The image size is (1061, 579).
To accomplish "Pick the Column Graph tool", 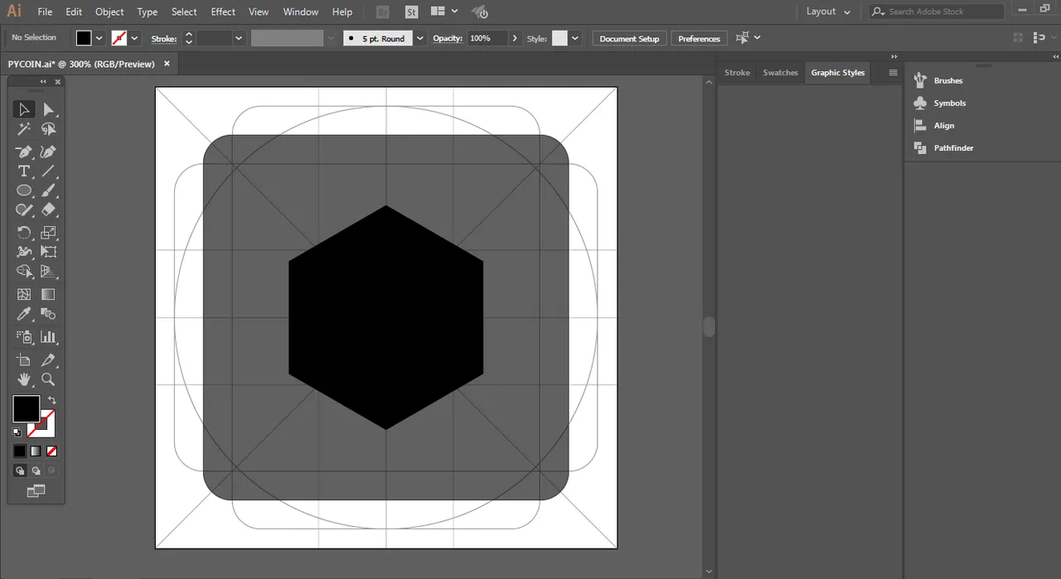I will pyautogui.click(x=48, y=336).
